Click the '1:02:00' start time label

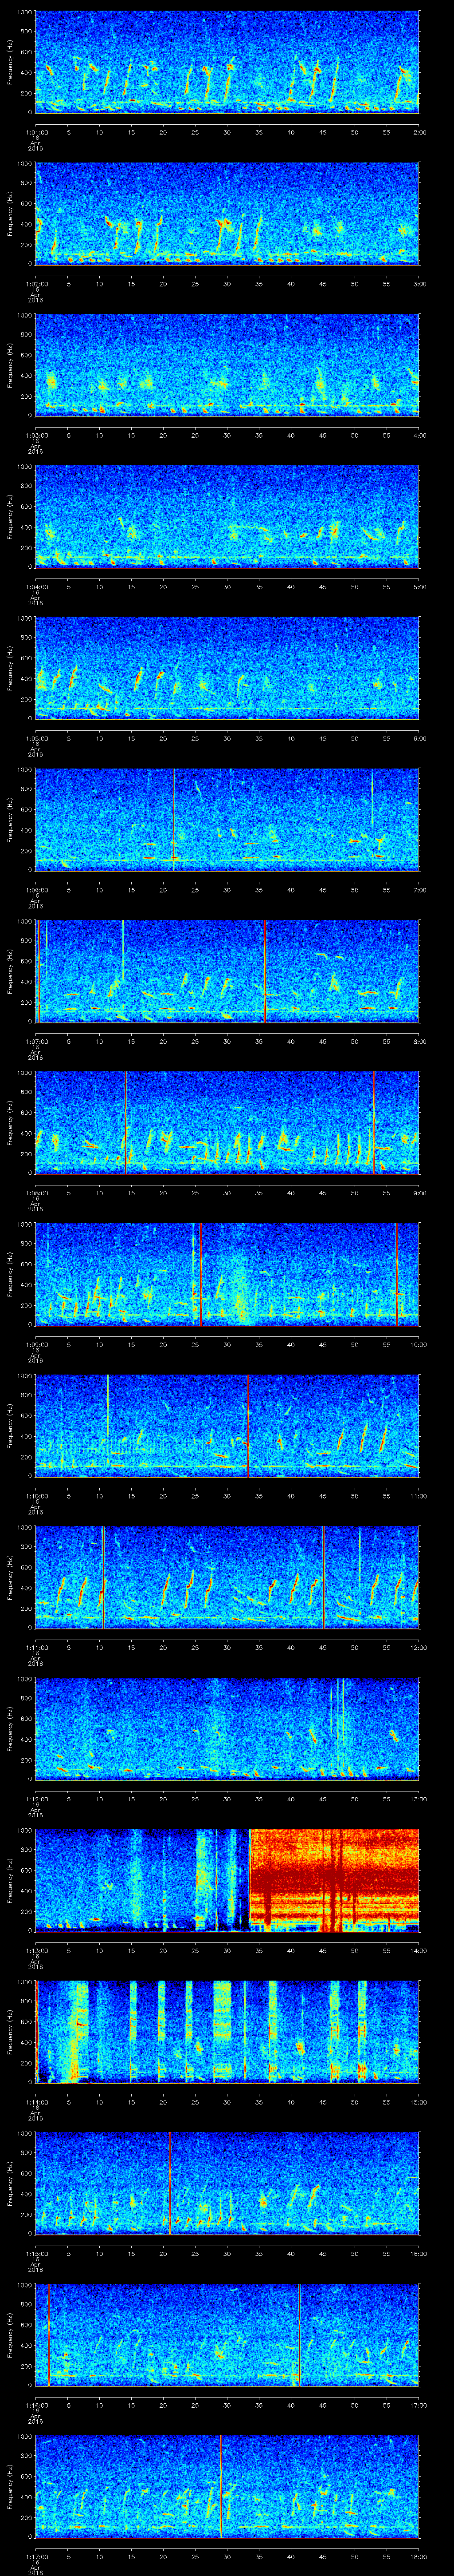(x=36, y=284)
